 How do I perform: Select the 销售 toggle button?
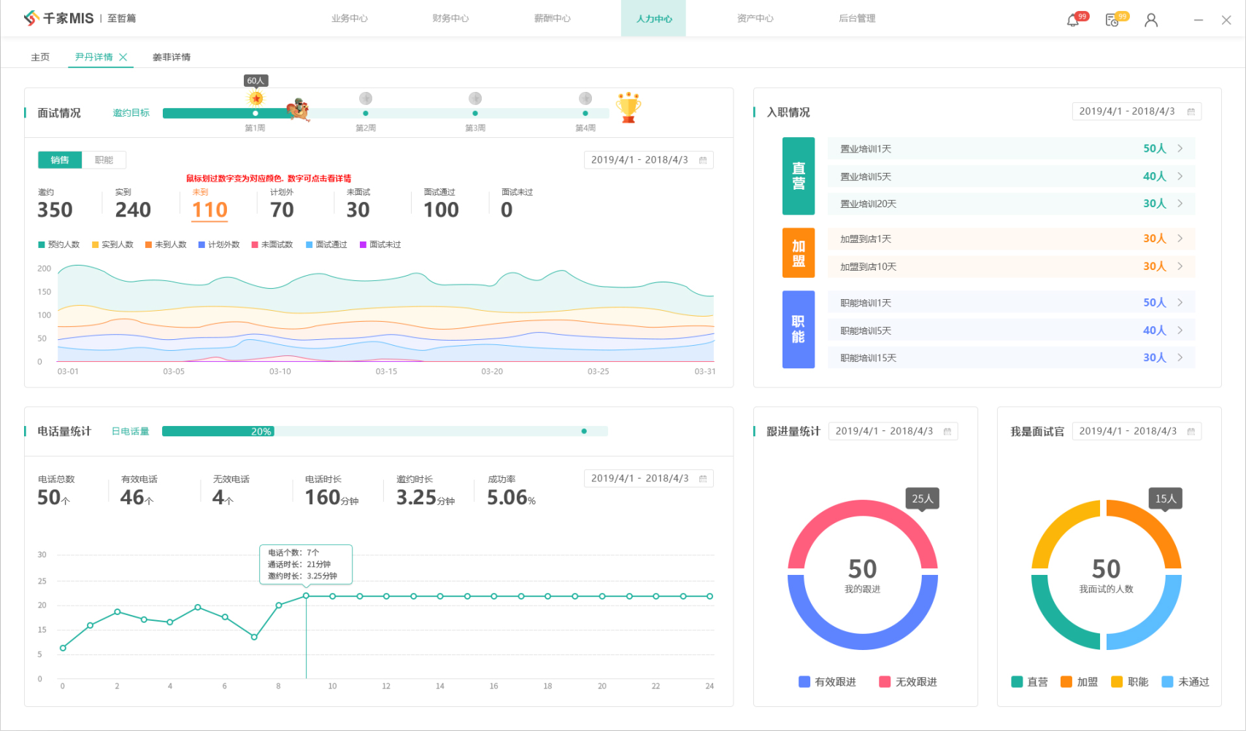pyautogui.click(x=60, y=160)
